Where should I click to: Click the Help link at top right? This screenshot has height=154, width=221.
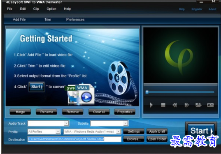click(x=181, y=9)
